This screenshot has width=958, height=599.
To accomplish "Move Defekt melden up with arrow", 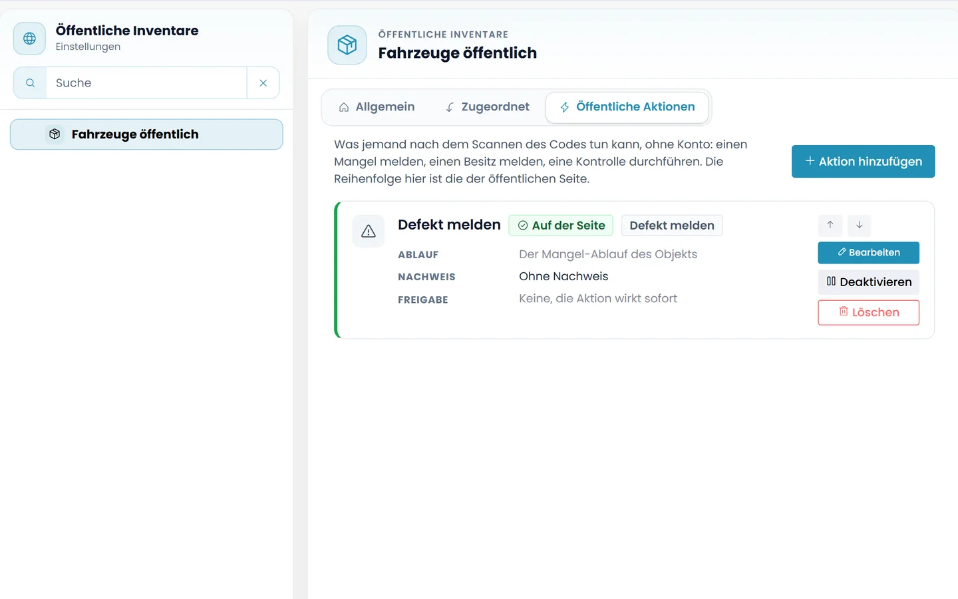I will click(x=830, y=225).
